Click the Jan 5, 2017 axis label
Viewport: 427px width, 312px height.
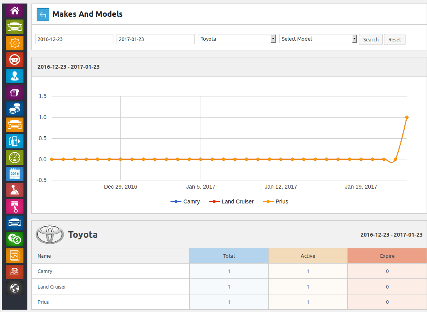[201, 187]
